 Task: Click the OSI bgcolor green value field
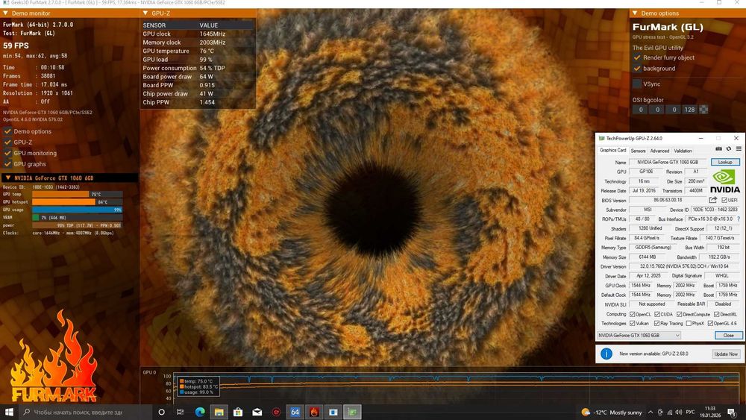click(657, 110)
